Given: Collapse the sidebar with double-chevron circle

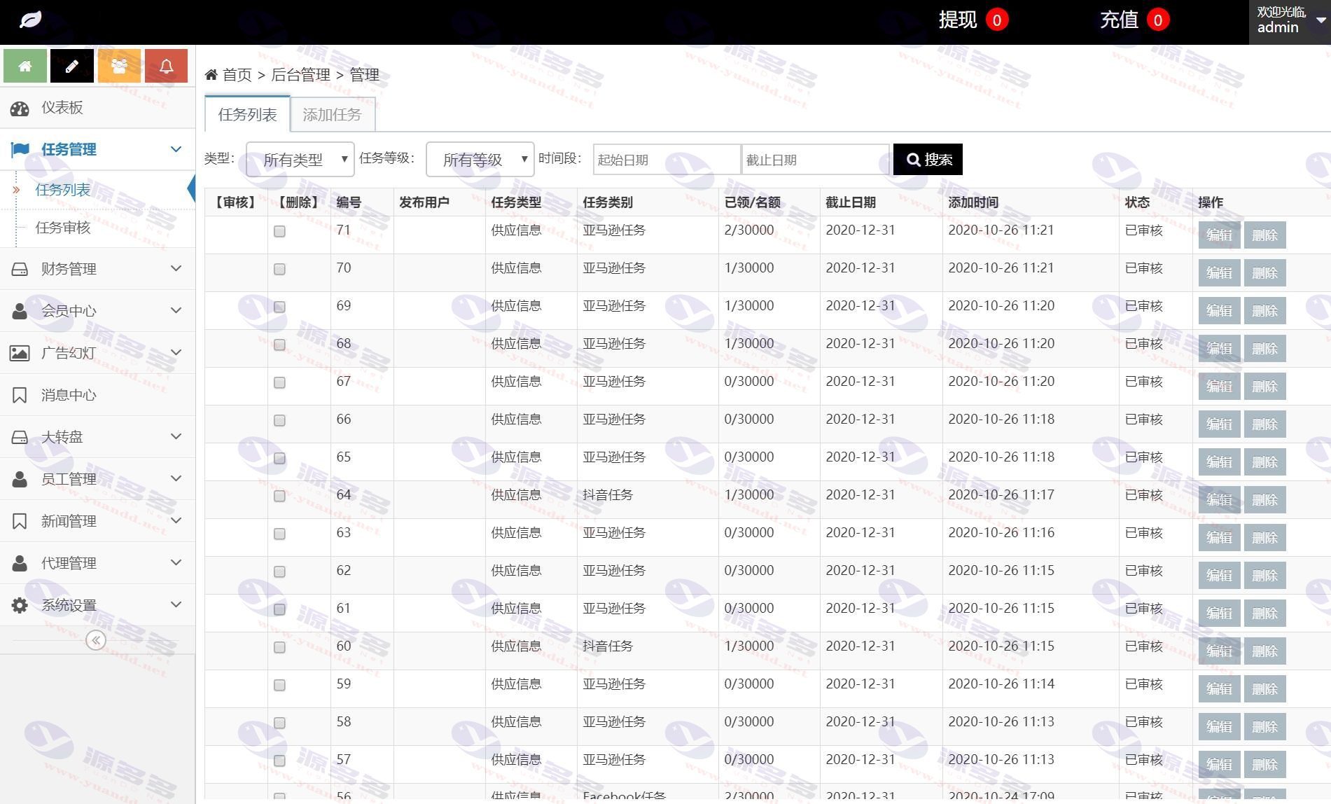Looking at the screenshot, I should point(96,640).
